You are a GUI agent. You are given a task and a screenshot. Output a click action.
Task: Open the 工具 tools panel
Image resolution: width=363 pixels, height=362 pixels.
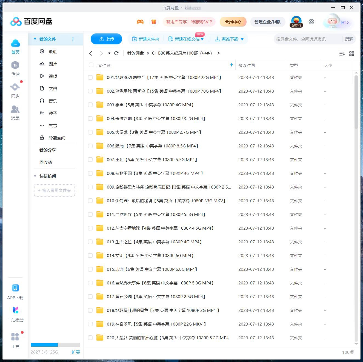15,341
